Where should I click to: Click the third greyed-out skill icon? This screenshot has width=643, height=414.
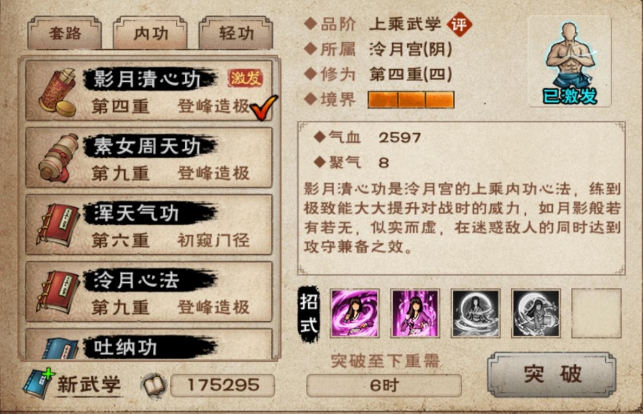click(x=476, y=313)
